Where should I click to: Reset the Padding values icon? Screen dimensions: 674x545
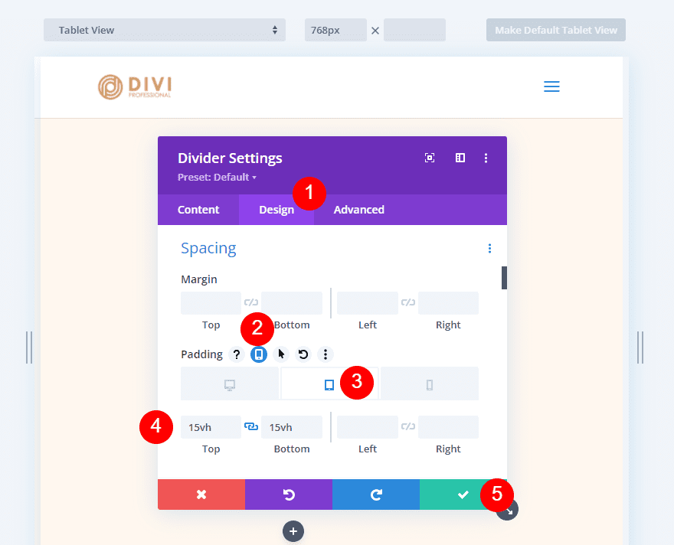click(303, 354)
